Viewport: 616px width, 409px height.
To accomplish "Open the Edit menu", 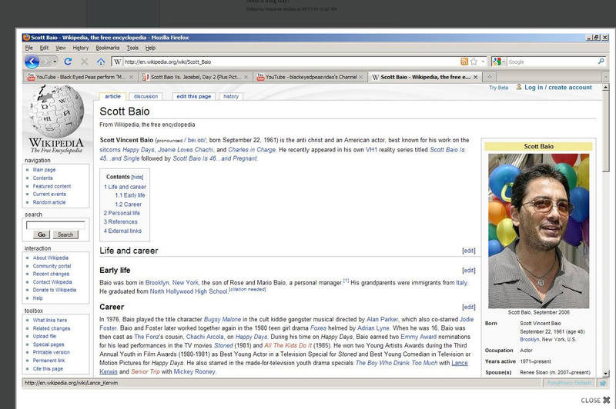I will [44, 48].
